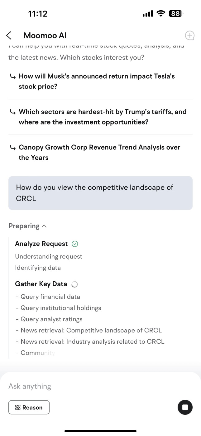This screenshot has height=436, width=201.
Task: Tap the arrow icon beside Trump's tariffs suggestion
Action: [x=12, y=112]
